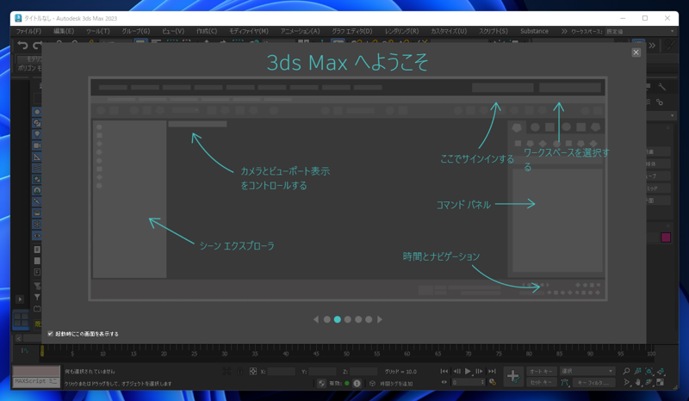Go to previous welcome slide arrow
The height and width of the screenshot is (401, 689).
tap(315, 319)
